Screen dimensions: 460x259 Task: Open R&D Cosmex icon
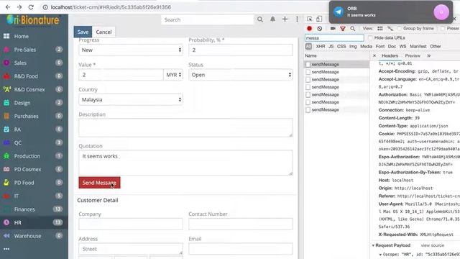[6, 89]
